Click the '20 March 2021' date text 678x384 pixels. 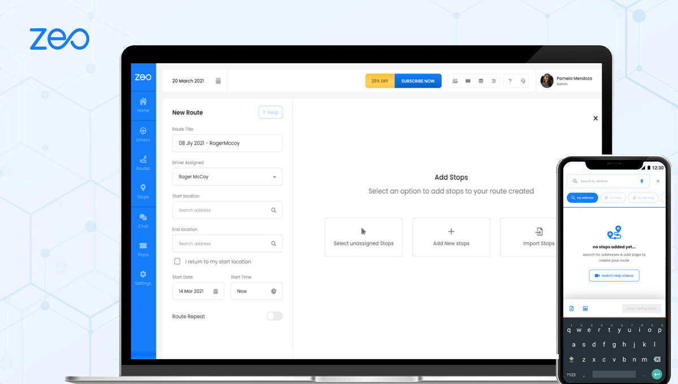tap(188, 81)
